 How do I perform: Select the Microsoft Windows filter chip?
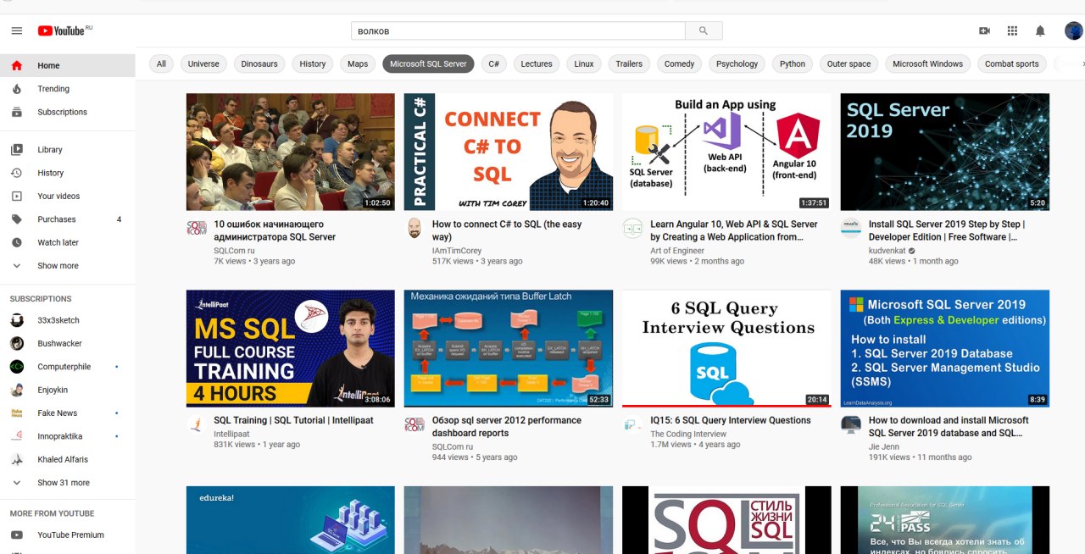pos(928,64)
